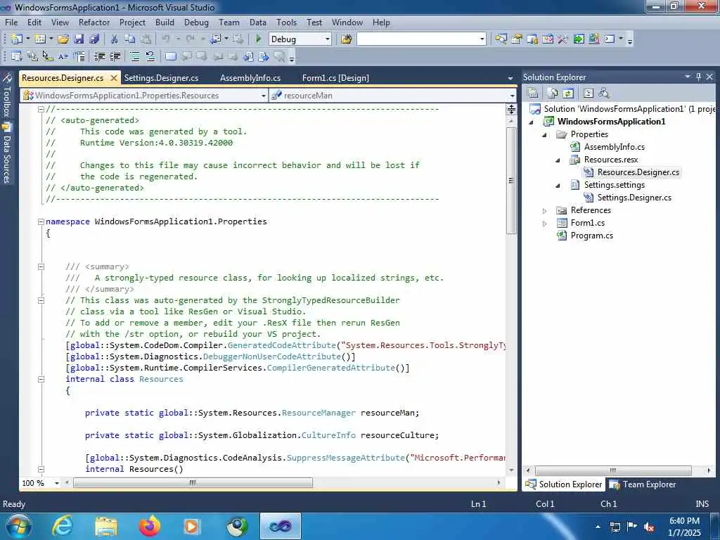Screen dimensions: 720x540
Task: Open the Build menu
Action: click(x=165, y=22)
